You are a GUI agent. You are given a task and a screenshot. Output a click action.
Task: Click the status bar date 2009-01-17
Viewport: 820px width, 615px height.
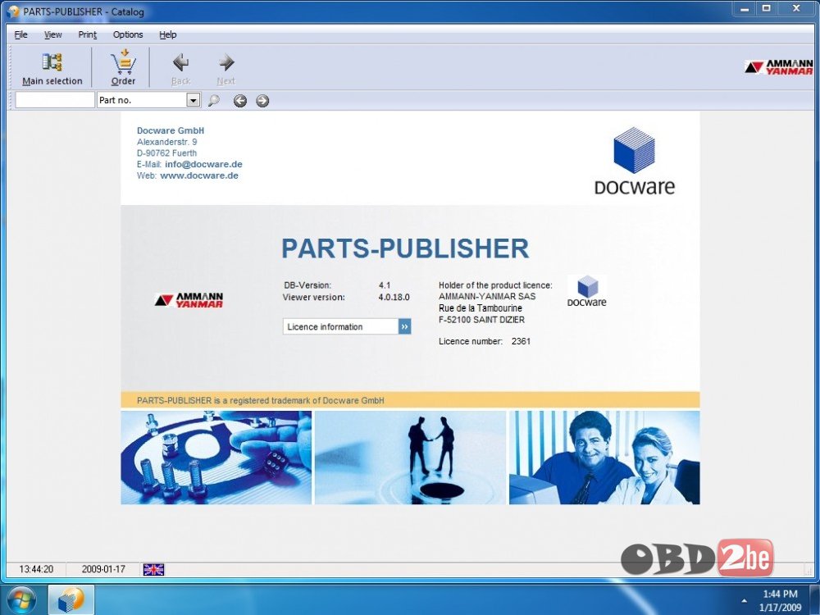[x=103, y=569]
